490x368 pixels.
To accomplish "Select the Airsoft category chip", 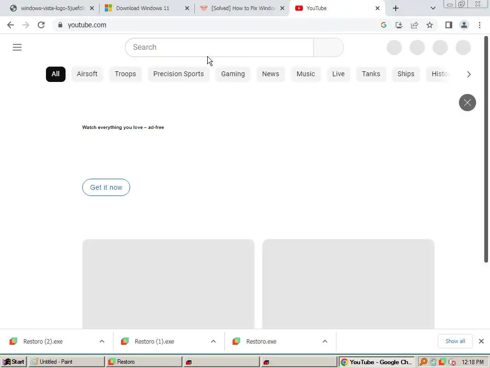I will 87,74.
